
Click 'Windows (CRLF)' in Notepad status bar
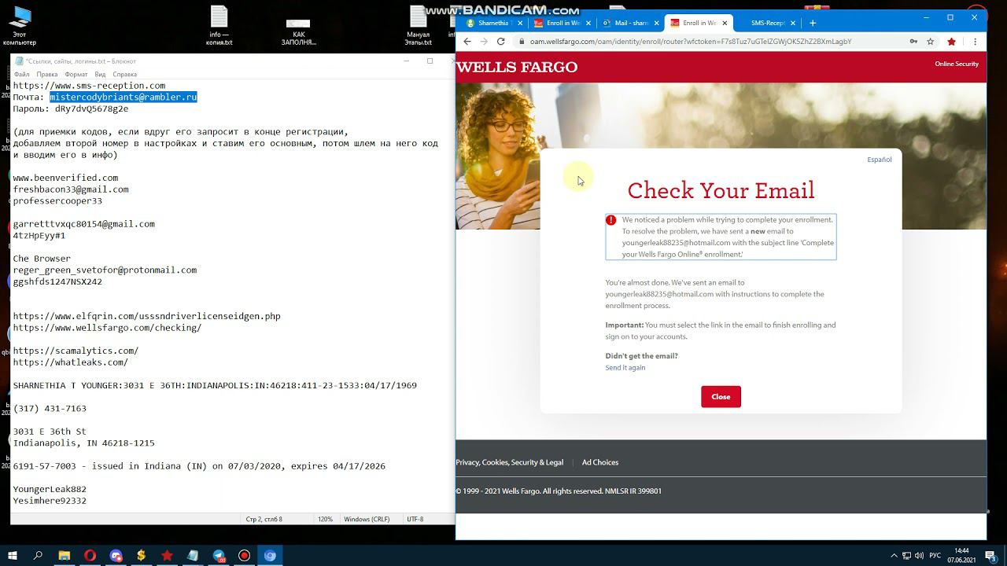(367, 520)
